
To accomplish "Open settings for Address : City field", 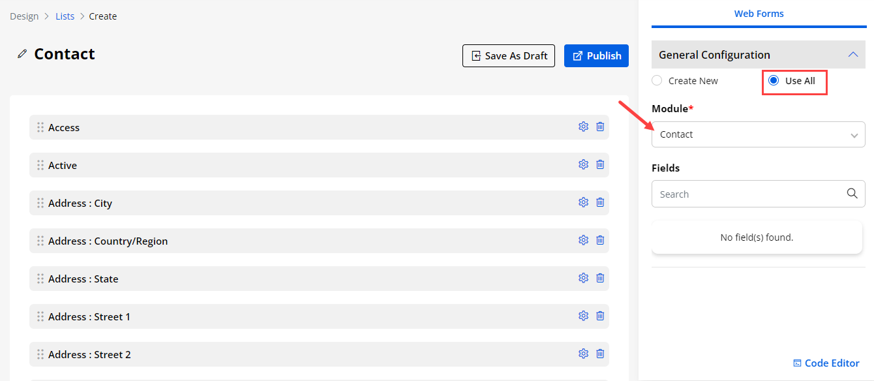I will coord(583,203).
